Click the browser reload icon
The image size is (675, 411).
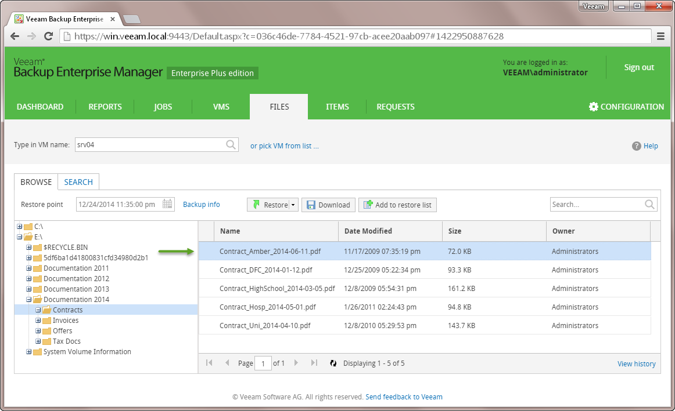(49, 36)
